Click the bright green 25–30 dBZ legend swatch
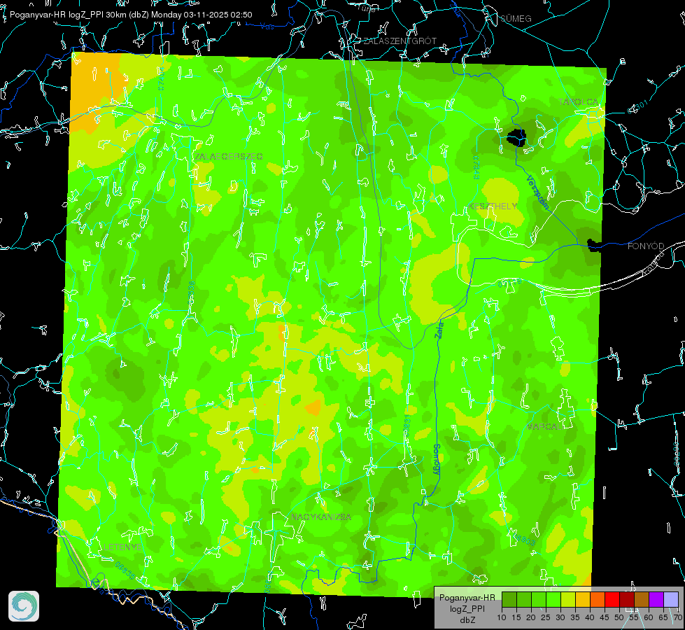 coord(553,599)
